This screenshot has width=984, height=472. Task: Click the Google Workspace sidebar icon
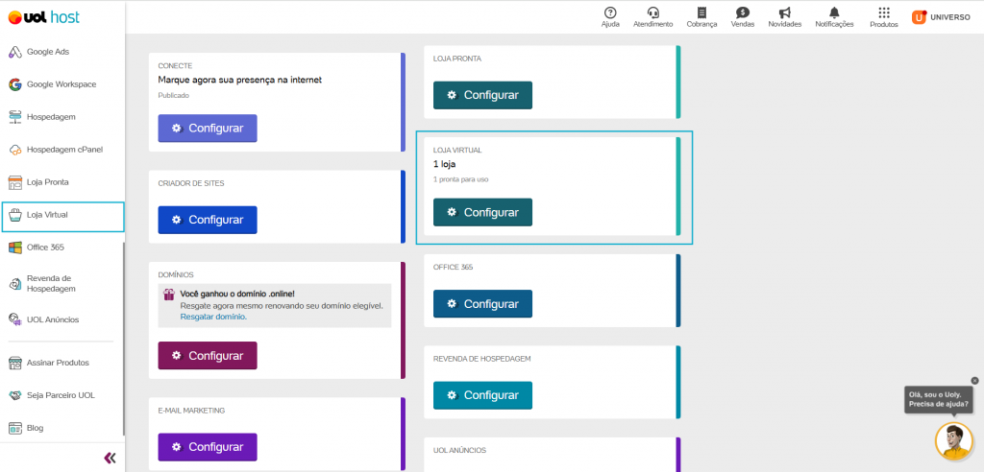tap(15, 84)
